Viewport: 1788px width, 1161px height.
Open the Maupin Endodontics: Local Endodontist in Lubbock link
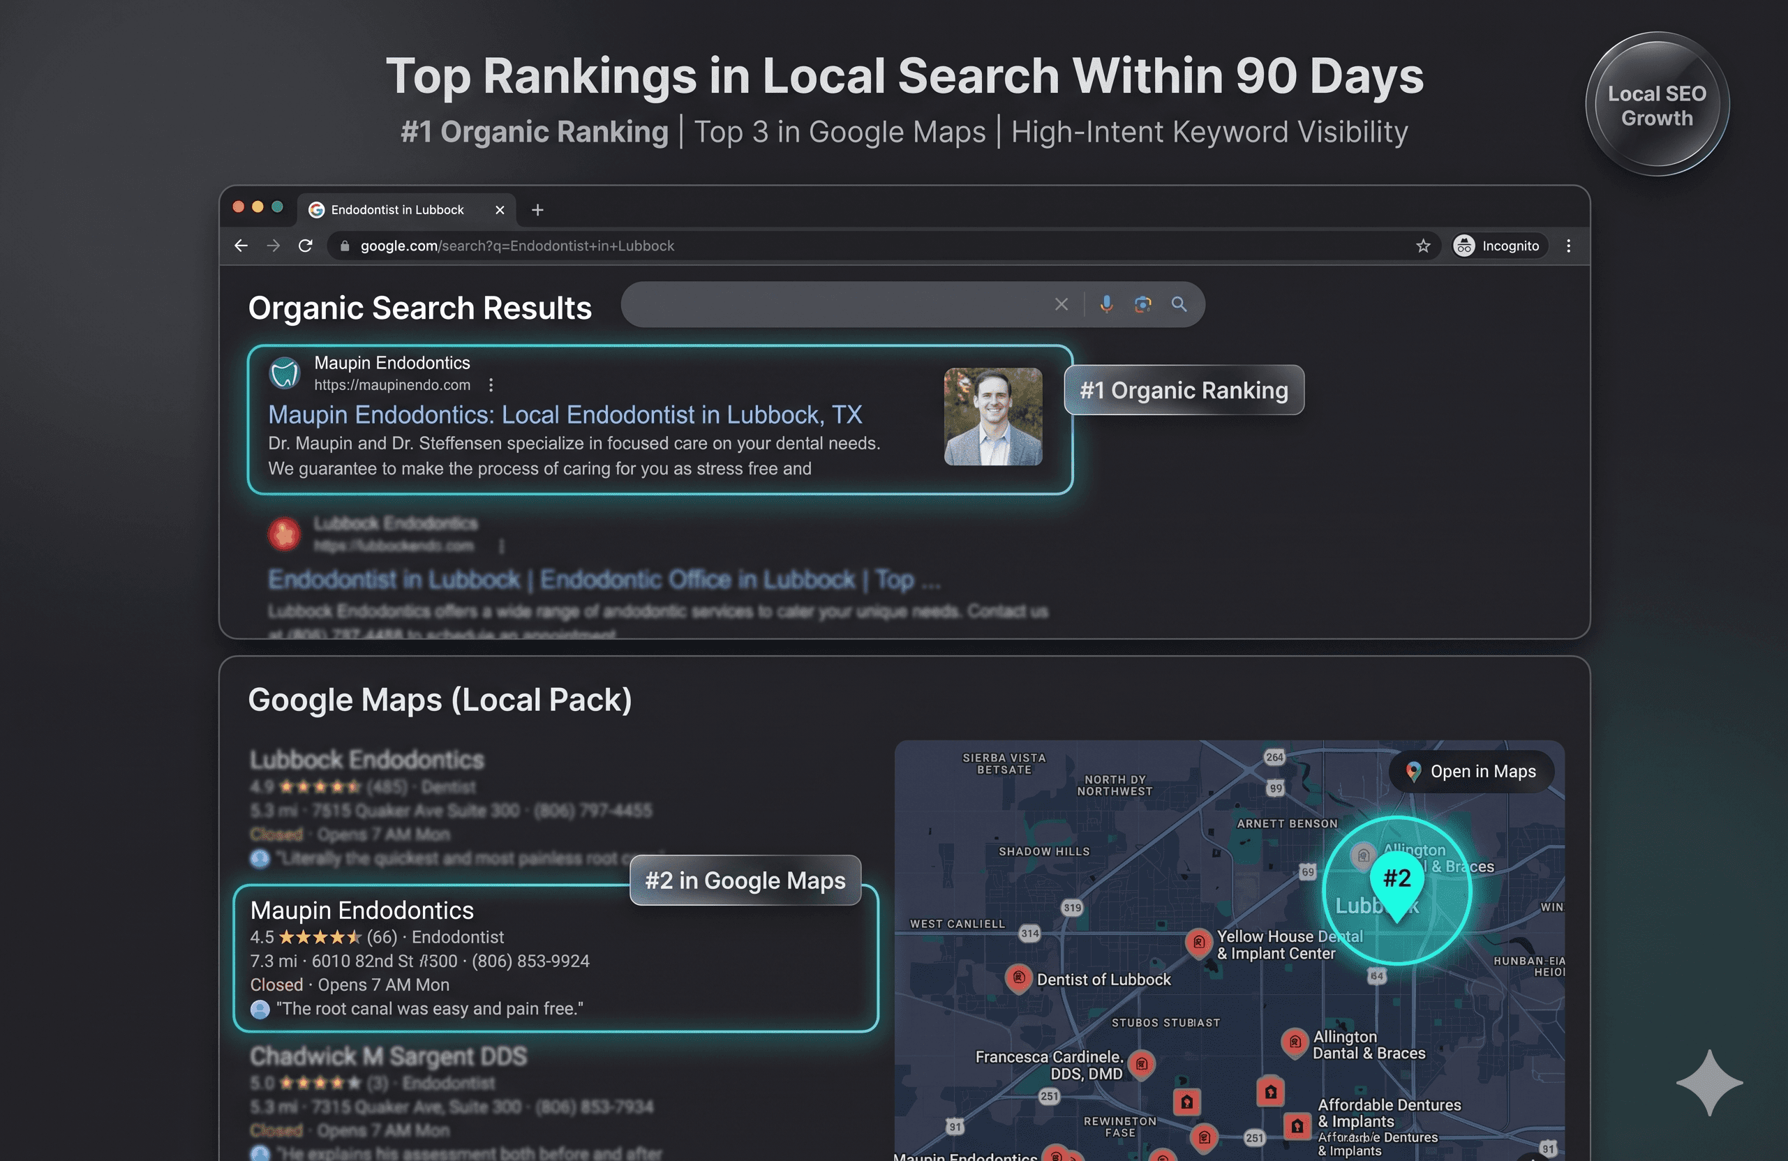565,414
